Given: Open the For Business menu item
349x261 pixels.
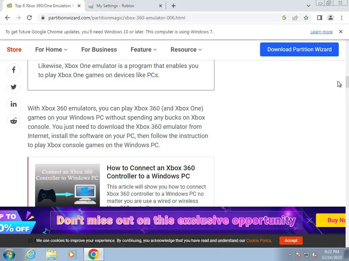Looking at the screenshot, I should (99, 50).
